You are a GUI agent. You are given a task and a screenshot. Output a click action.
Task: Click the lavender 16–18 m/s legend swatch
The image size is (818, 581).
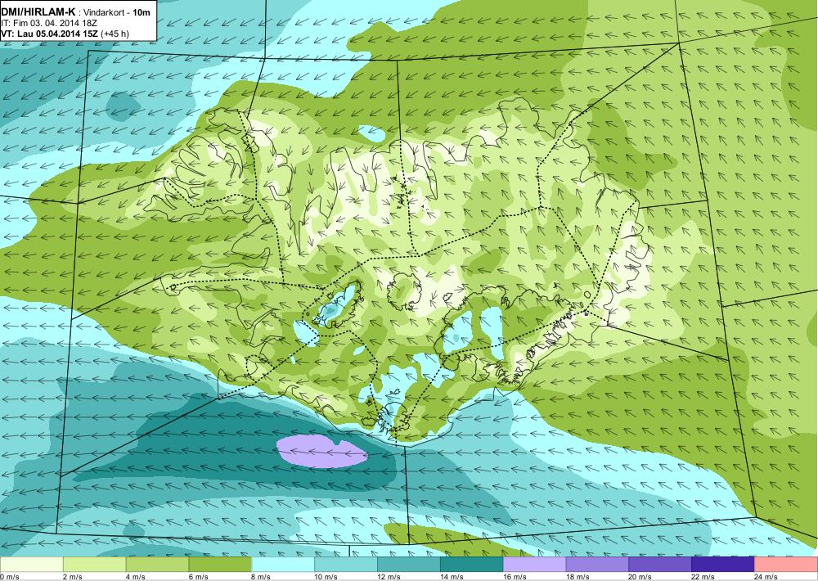[x=535, y=565]
